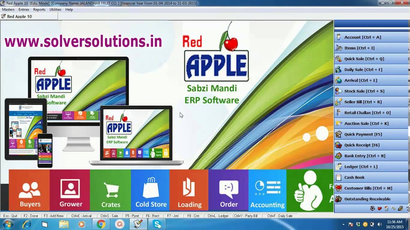Open the media player taskbar icon
Image resolution: width=410 pixels, height=230 pixels.
82,224
